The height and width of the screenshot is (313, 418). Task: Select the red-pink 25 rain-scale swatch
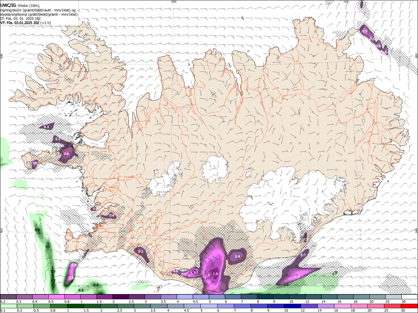[392, 306]
